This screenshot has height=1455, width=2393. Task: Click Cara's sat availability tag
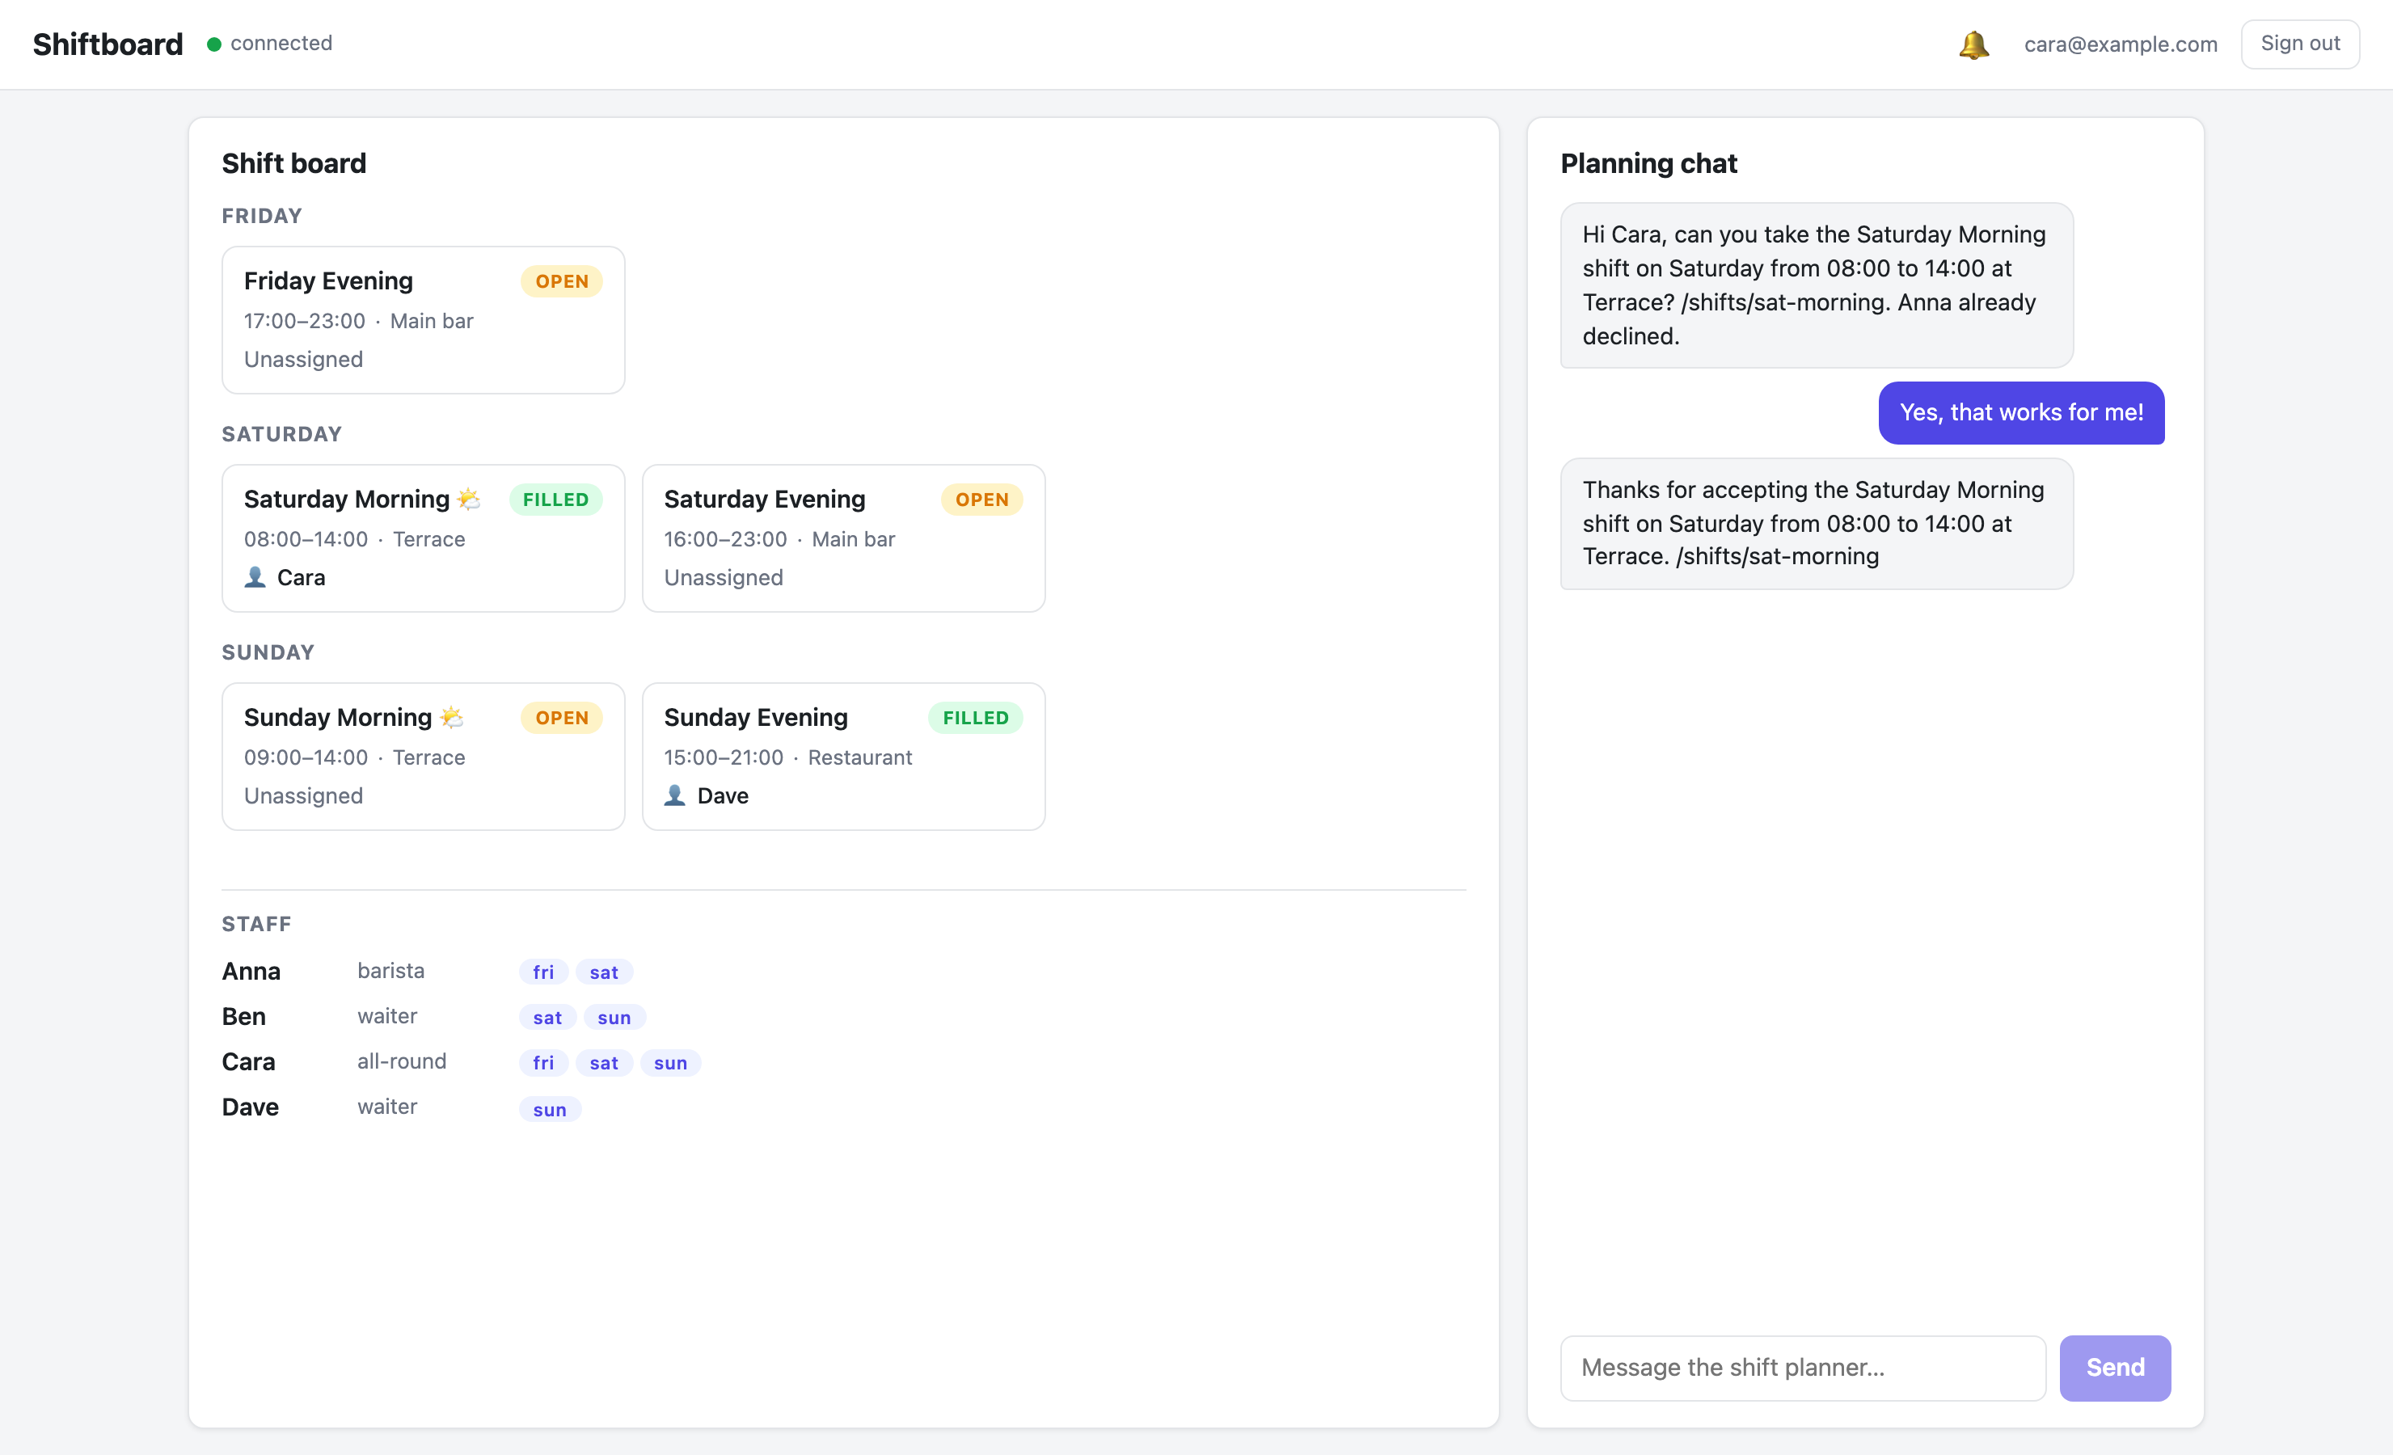tap(603, 1063)
